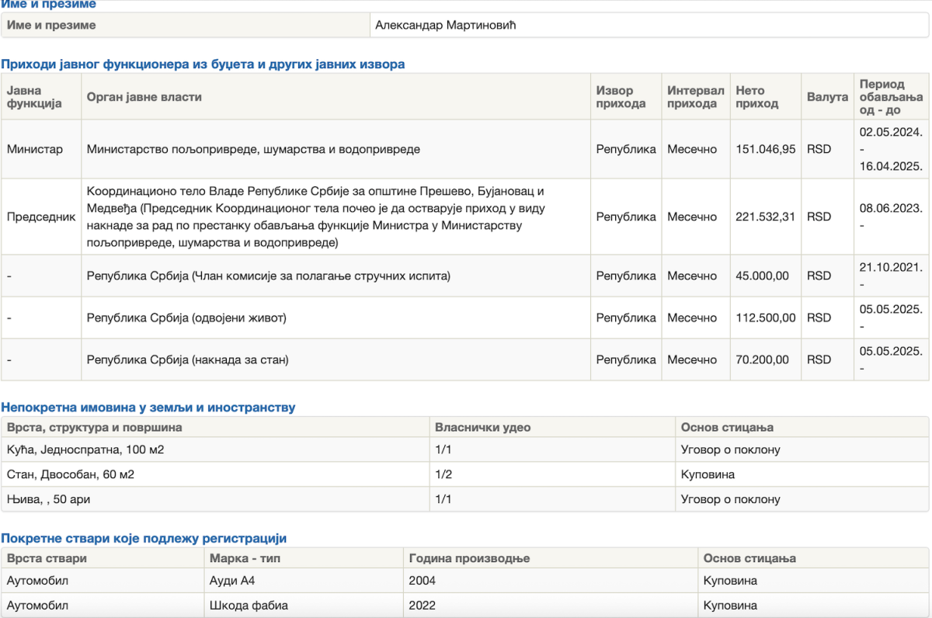Select the Председник cell
Viewport: 932px width, 618px height.
pyautogui.click(x=41, y=217)
